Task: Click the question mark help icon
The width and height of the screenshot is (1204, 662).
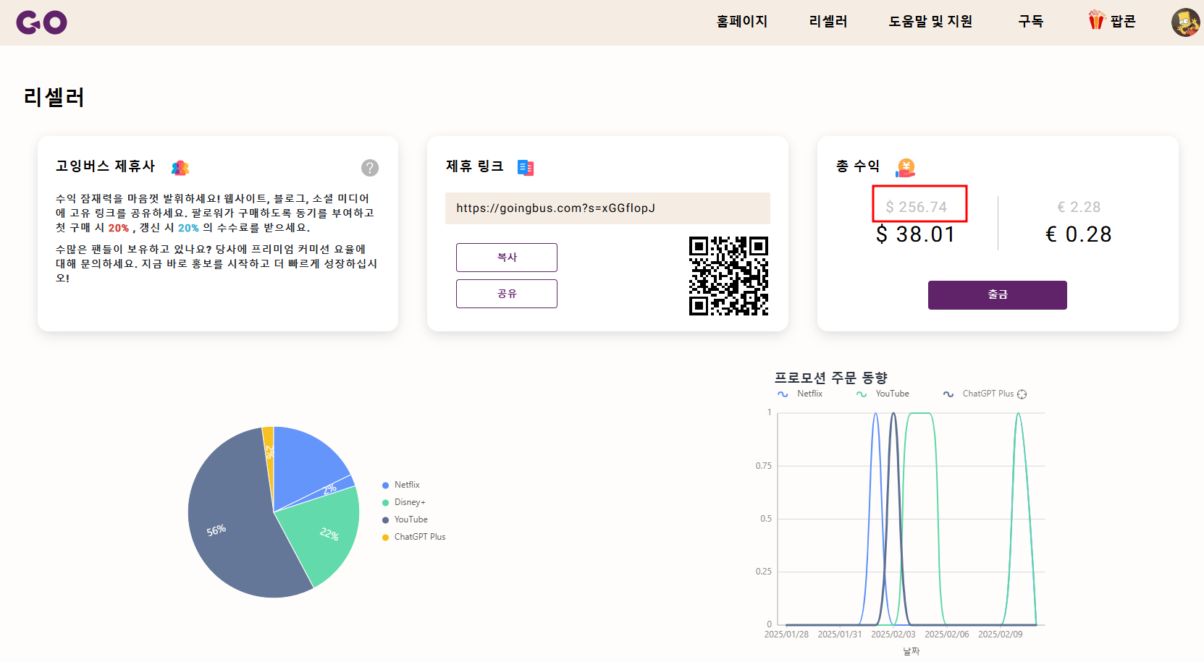Action: pos(370,167)
